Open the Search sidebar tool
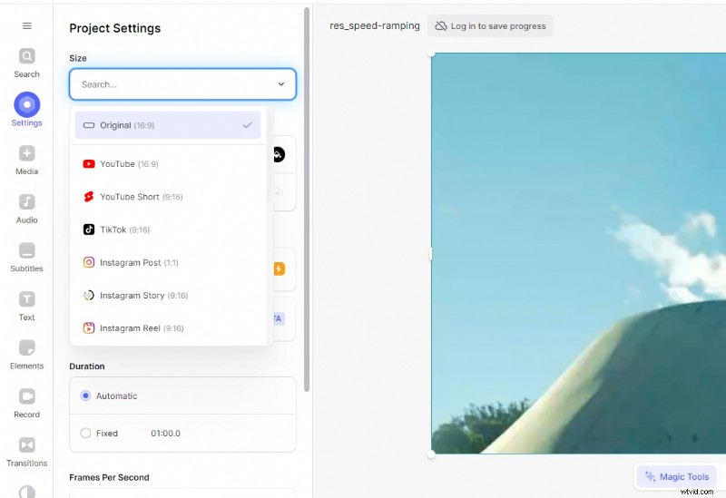726x498 pixels. tap(27, 63)
